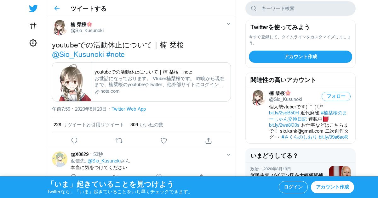The width and height of the screenshot is (378, 198).
Task: Click the search magnifier icon
Action: tap(254, 8)
